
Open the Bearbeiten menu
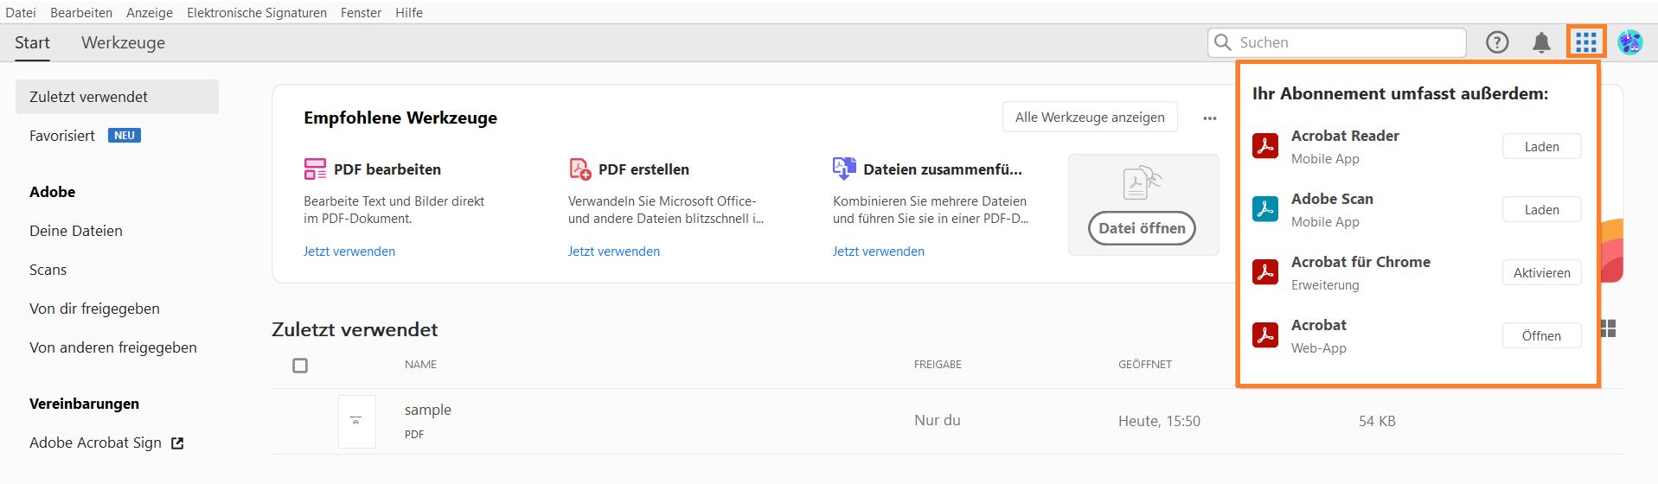coord(81,12)
